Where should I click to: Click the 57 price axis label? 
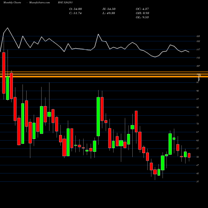198,149
